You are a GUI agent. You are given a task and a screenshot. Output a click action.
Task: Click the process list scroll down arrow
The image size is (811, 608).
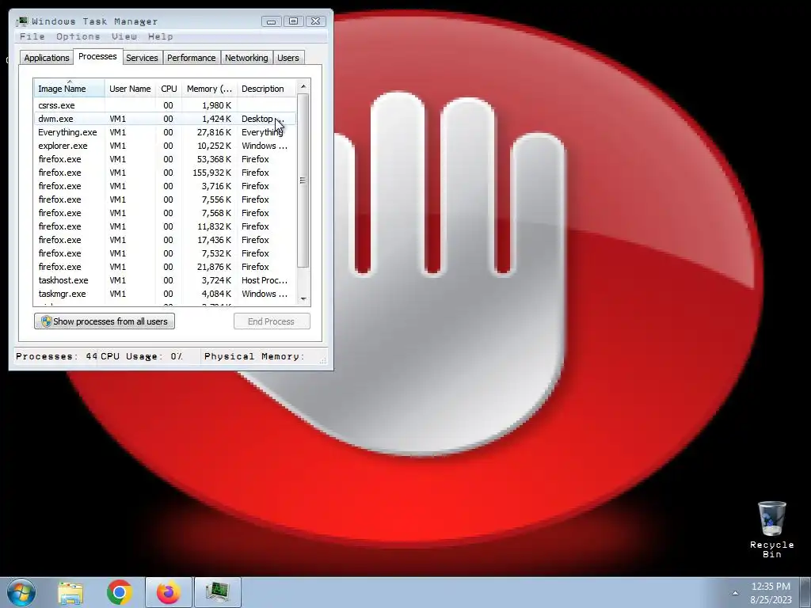coord(303,298)
